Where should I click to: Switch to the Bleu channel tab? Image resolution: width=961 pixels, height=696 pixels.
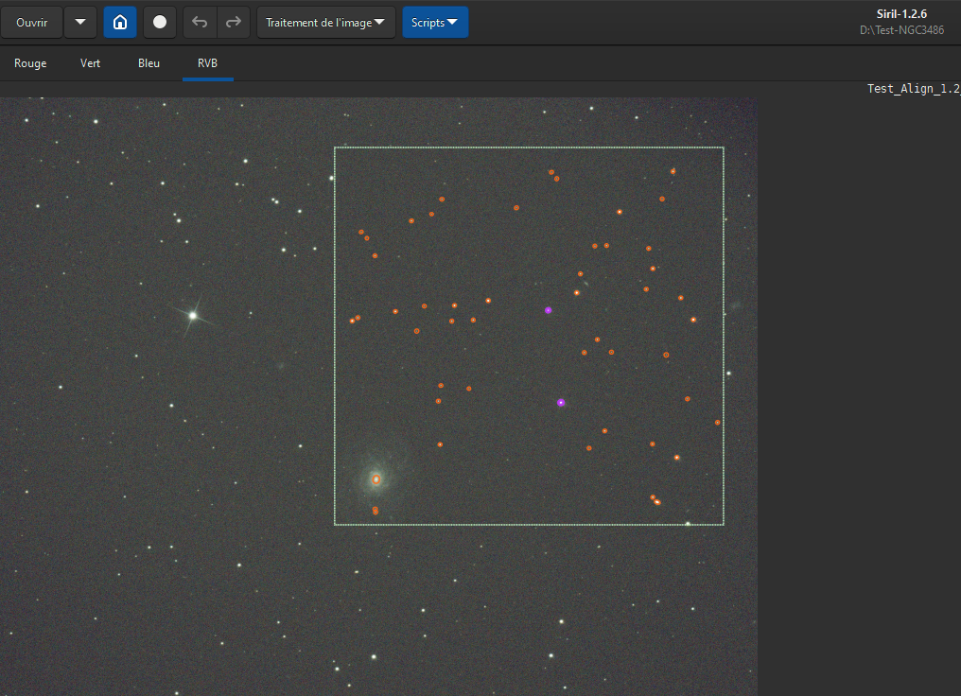(149, 63)
